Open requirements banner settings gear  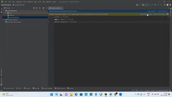pyautogui.click(x=168, y=14)
